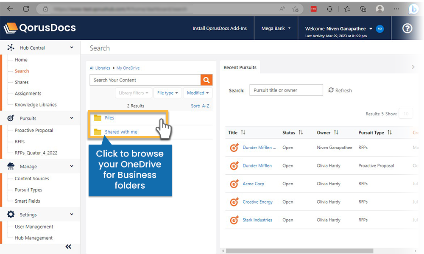Collapse the Pursuits section chevron
Viewport: 424px width, 254px height.
pos(72,118)
